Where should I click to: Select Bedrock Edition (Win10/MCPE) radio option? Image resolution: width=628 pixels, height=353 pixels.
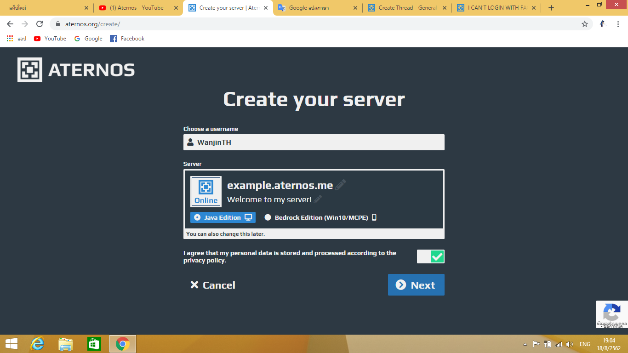pos(321,217)
